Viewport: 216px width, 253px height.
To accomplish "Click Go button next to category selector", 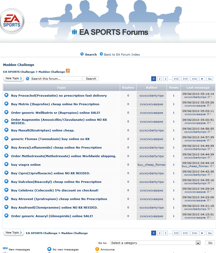I will point(210,243).
